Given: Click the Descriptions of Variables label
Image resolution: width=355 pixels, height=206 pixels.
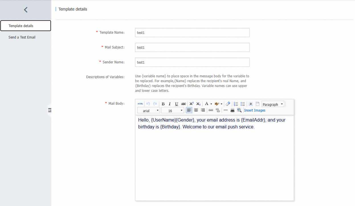Looking at the screenshot, I should click(105, 77).
